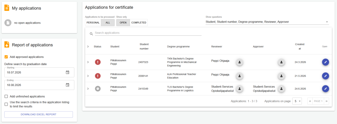This screenshot has width=337, height=124.
Task: Click approver person icon in Mechanical Engineering row
Action: [281, 62]
